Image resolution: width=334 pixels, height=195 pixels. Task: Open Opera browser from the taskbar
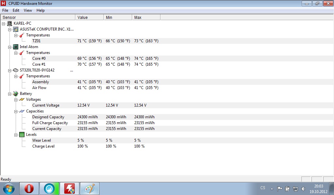point(29,188)
